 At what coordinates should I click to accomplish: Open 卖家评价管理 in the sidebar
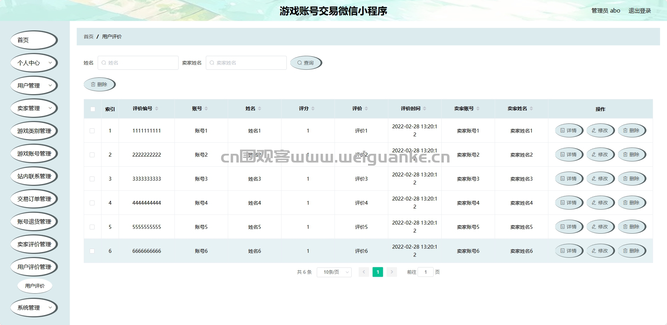34,244
